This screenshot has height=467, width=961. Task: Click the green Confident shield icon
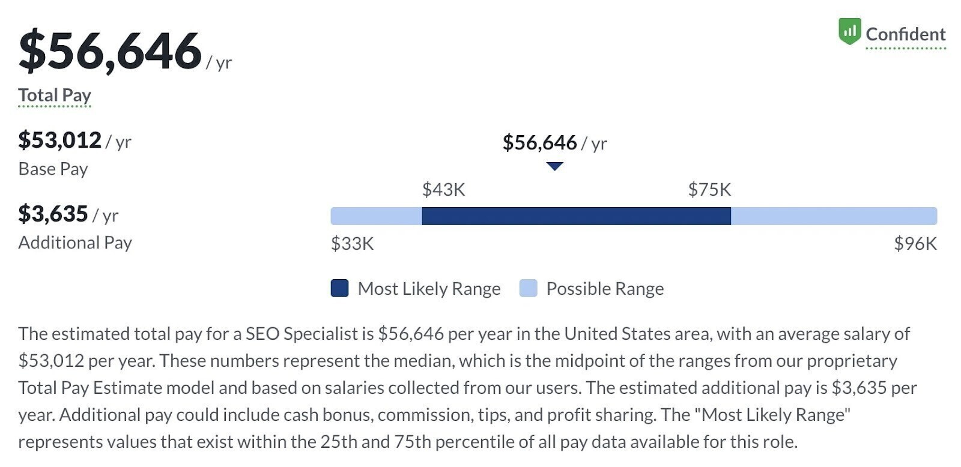[x=849, y=32]
